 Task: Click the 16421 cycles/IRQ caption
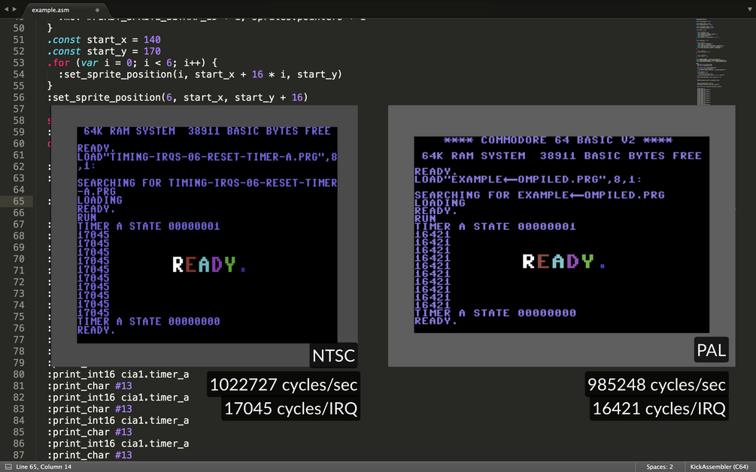[x=659, y=408]
